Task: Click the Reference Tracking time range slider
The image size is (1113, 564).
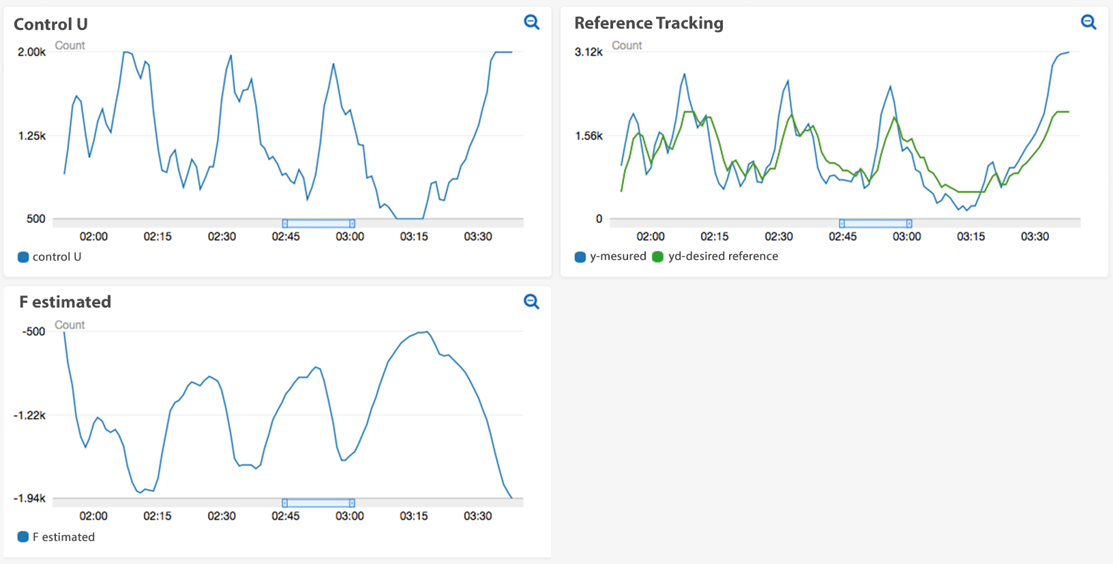Action: 875,223
